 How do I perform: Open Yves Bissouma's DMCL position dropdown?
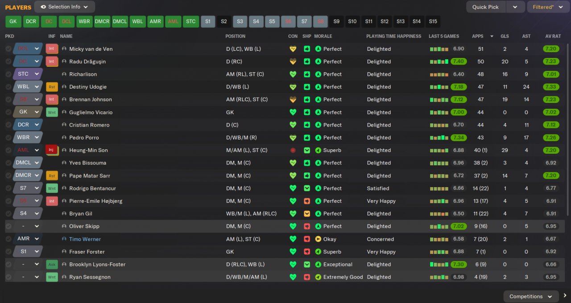click(28, 163)
